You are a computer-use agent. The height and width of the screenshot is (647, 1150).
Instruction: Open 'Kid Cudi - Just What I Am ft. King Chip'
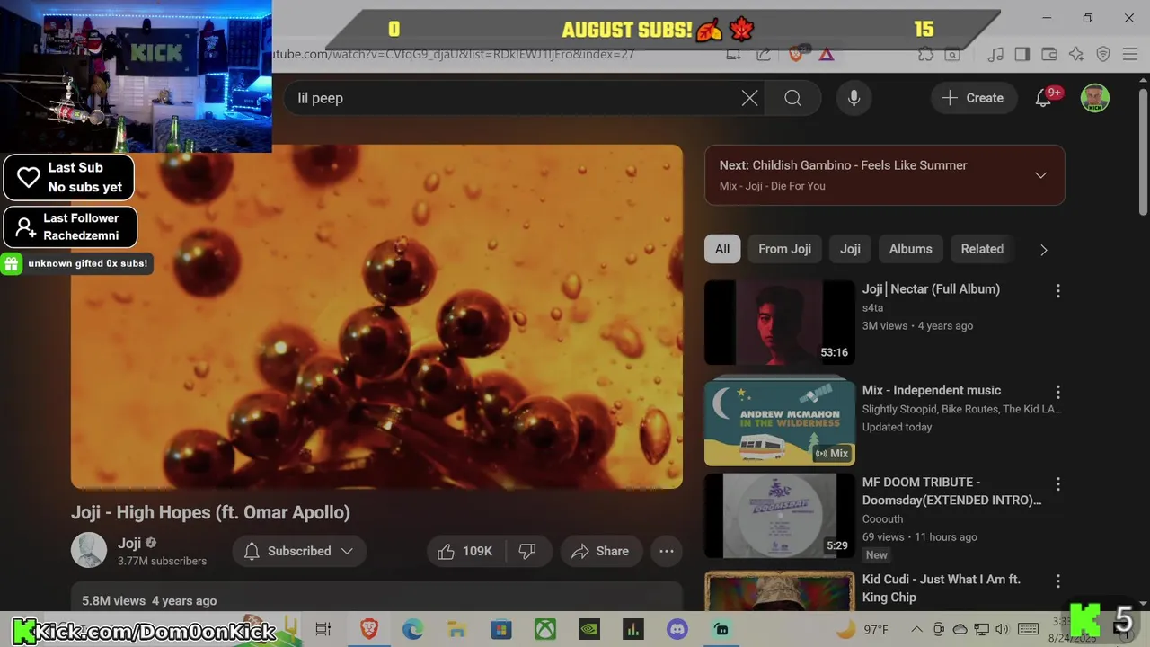[942, 588]
